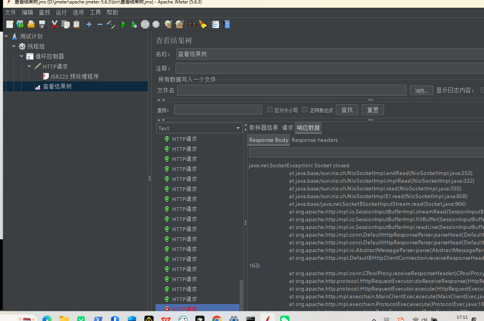Click the Open file folder icon

pyautogui.click(x=31, y=24)
